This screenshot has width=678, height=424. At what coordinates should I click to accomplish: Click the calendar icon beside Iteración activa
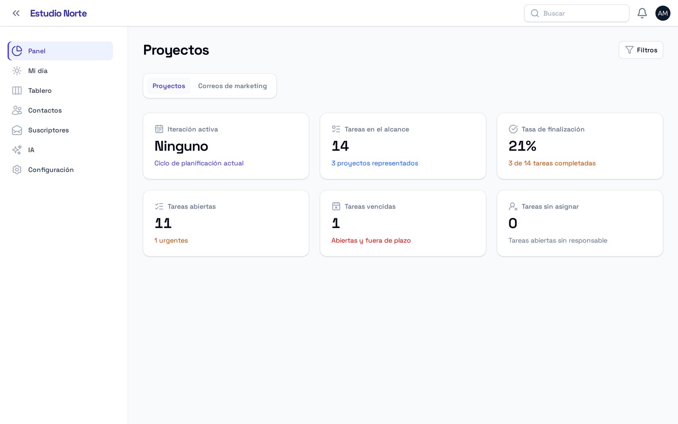pos(159,129)
